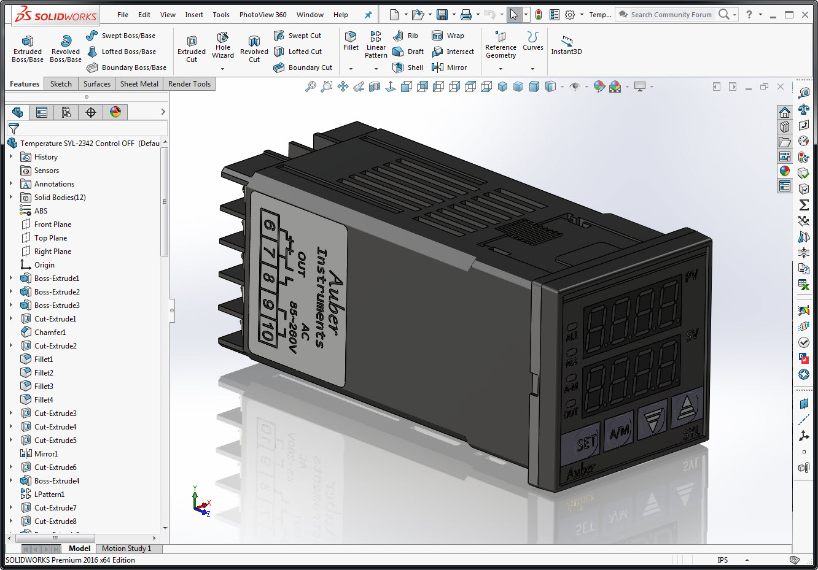Expand the Boss-Extrude1 feature node
This screenshot has width=818, height=570.
pos(11,278)
